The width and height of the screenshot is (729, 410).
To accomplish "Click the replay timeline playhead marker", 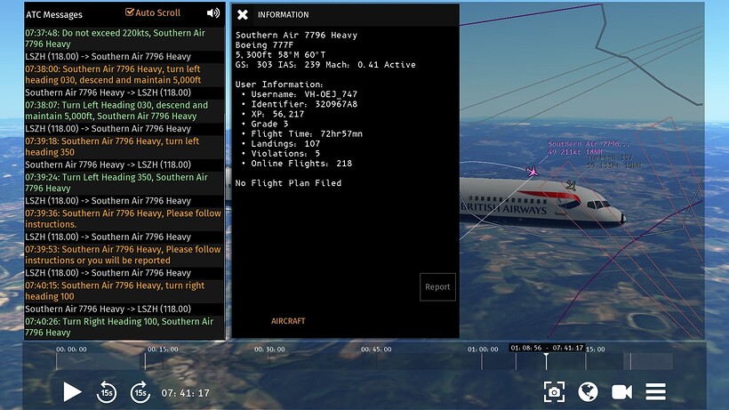I will 546,360.
